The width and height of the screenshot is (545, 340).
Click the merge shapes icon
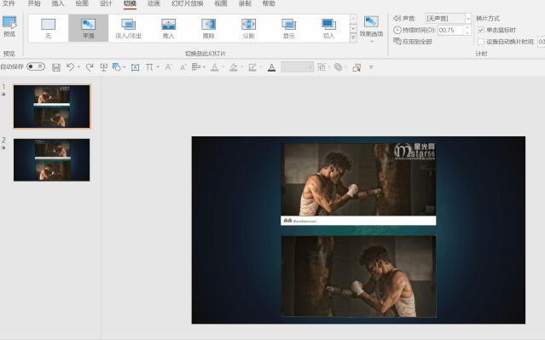click(338, 67)
